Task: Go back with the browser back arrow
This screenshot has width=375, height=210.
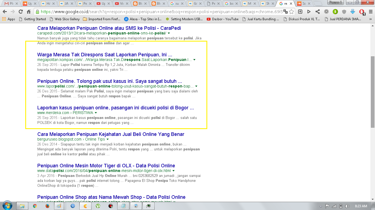Action: click(x=5, y=12)
